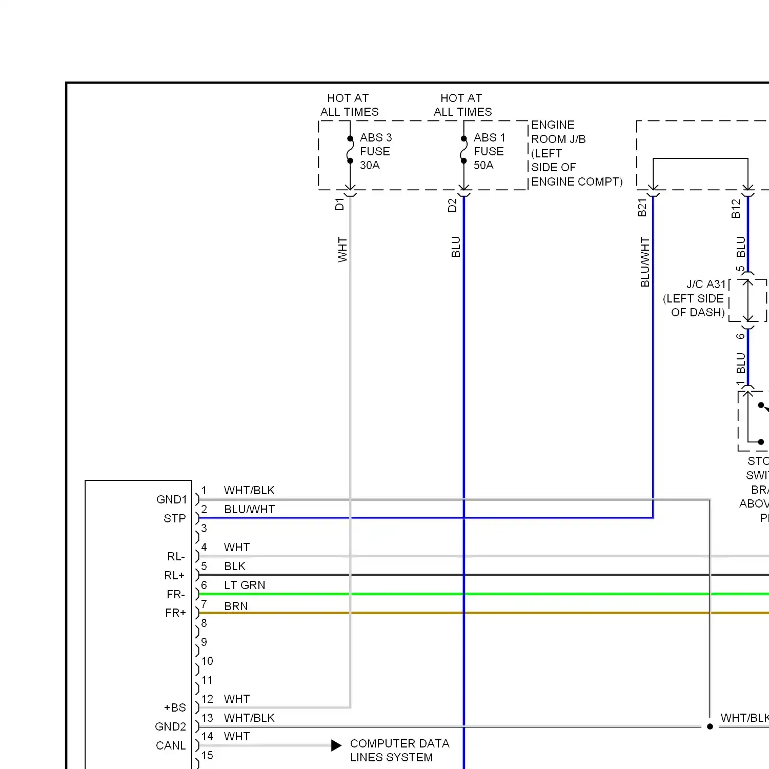Click the B21 connector label

pos(642,208)
